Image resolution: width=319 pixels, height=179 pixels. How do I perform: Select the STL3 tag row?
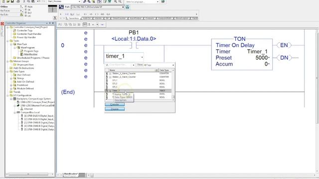pos(138,87)
